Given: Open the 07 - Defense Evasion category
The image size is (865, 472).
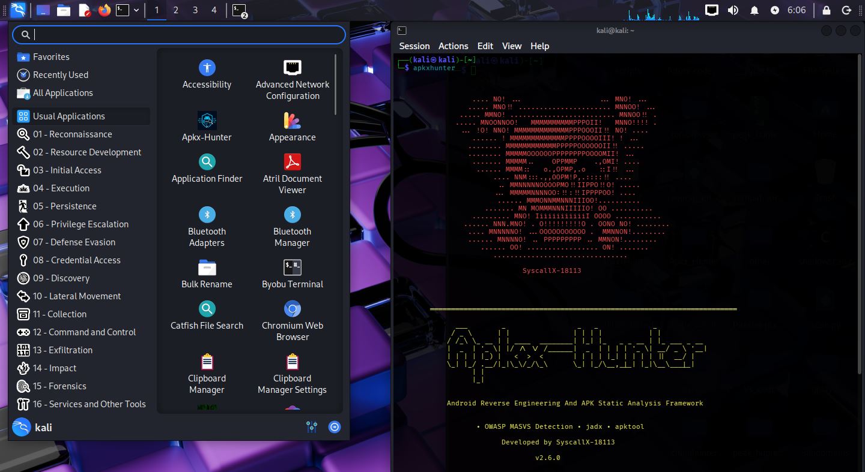Looking at the screenshot, I should click(x=82, y=242).
